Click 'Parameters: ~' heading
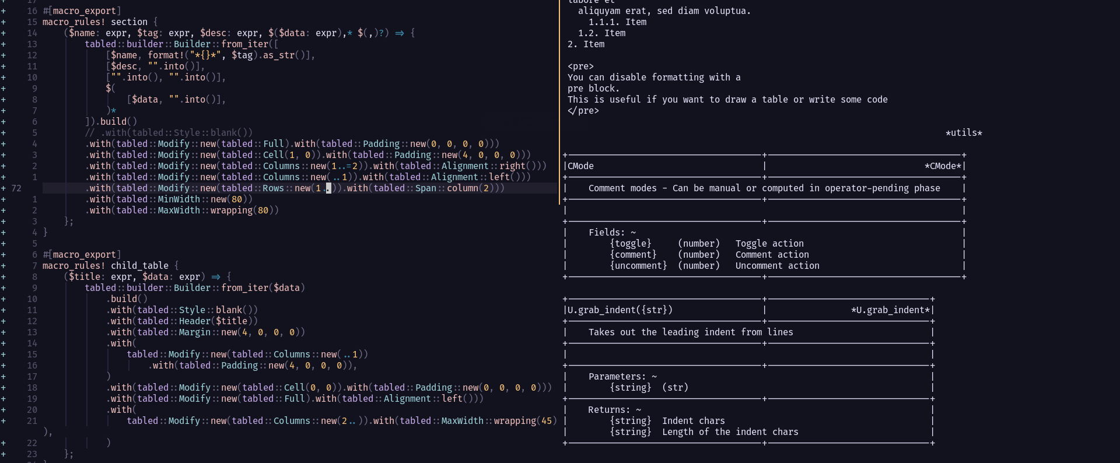The width and height of the screenshot is (1120, 463). (x=622, y=377)
